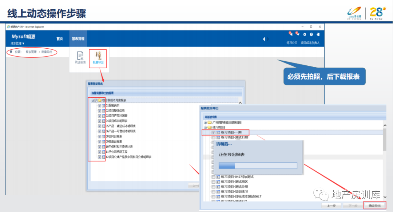Click the report icon of 12项目公建产品及中间科目分摊明细表
This screenshot has width=393, height=212.
tap(103, 157)
